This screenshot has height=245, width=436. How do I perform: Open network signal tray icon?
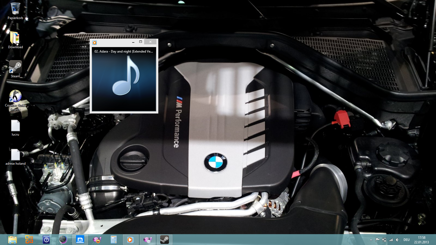391,240
